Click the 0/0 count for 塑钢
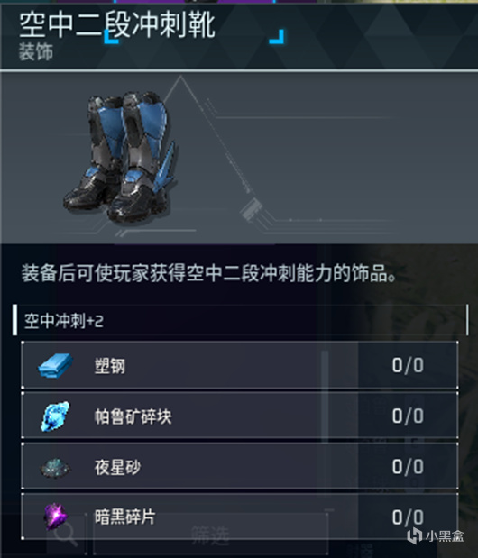Screen dimensions: 478x558 408,365
